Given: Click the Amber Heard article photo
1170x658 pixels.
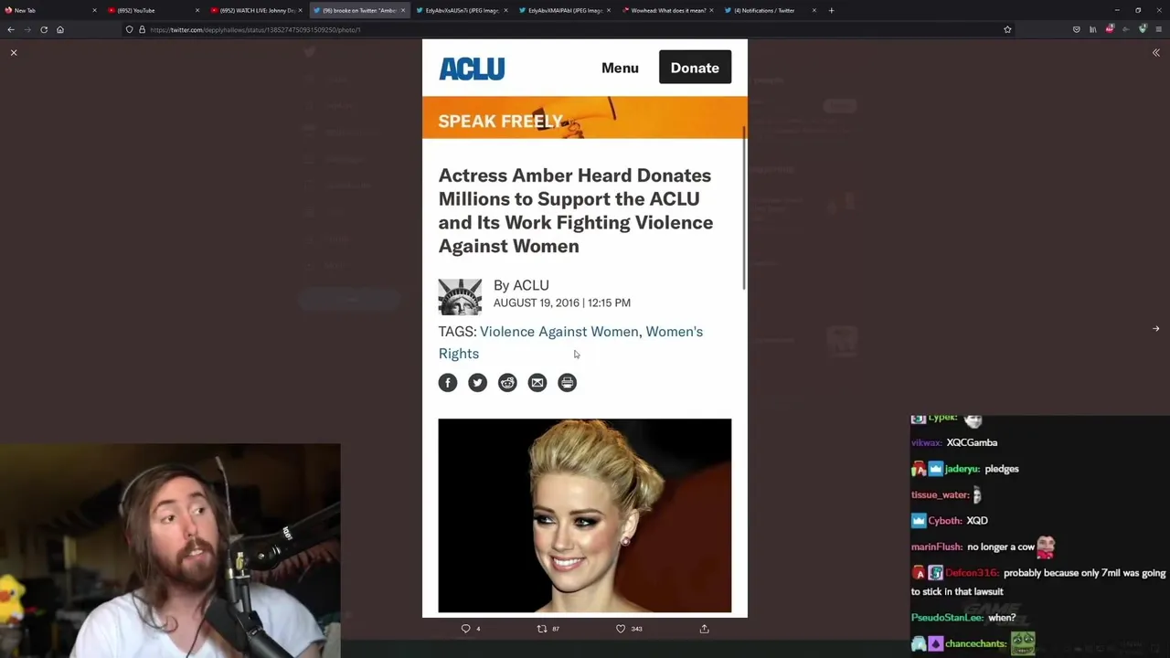Looking at the screenshot, I should [x=585, y=515].
